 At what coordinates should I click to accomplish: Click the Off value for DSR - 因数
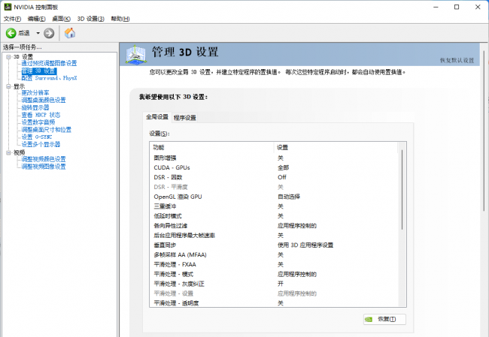tap(282, 177)
